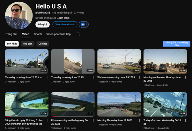This screenshot has height=131, width=192.
Task: Open title Sáng thứ sáu ngày 20 tháng 6
Action: click(24, 122)
